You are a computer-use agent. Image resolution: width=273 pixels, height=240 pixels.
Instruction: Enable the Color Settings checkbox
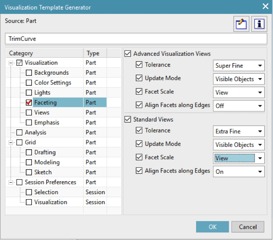[x=29, y=83]
